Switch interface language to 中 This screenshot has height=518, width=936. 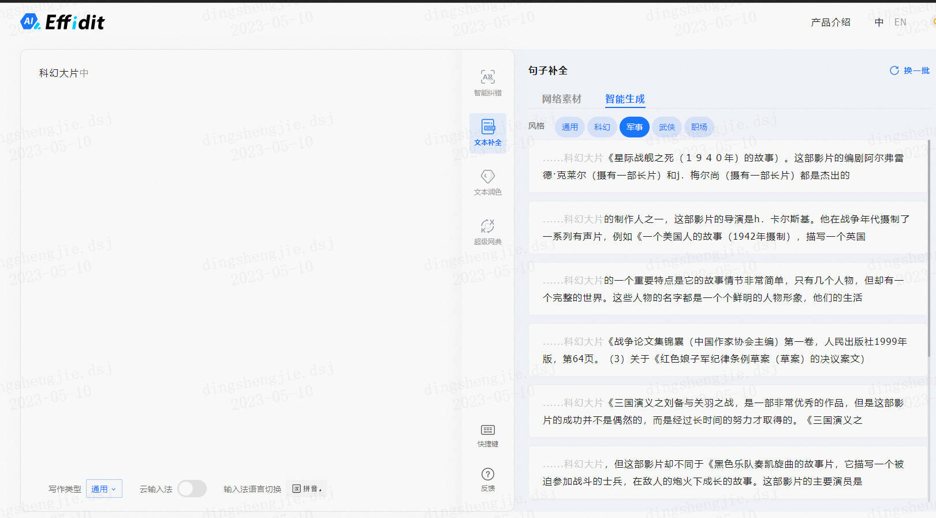click(x=879, y=22)
